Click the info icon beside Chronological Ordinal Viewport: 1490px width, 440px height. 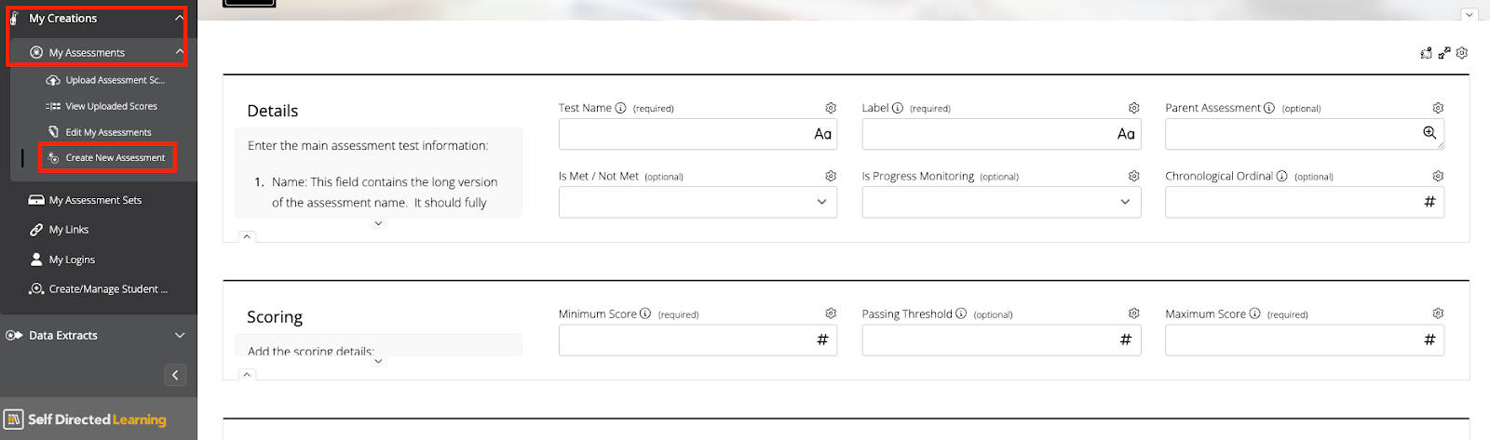1281,176
